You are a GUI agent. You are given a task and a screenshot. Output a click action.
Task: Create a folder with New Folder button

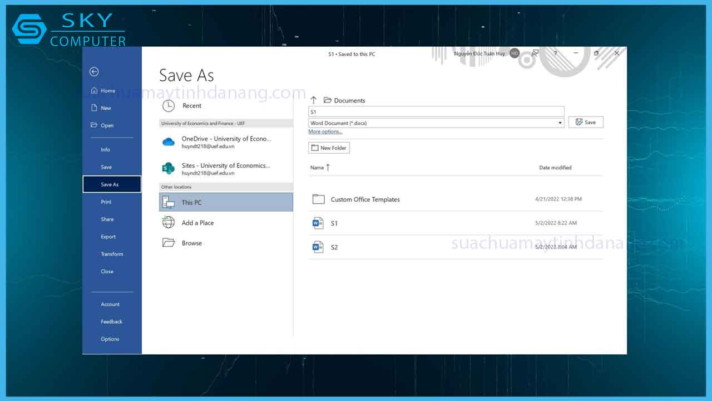tap(329, 148)
